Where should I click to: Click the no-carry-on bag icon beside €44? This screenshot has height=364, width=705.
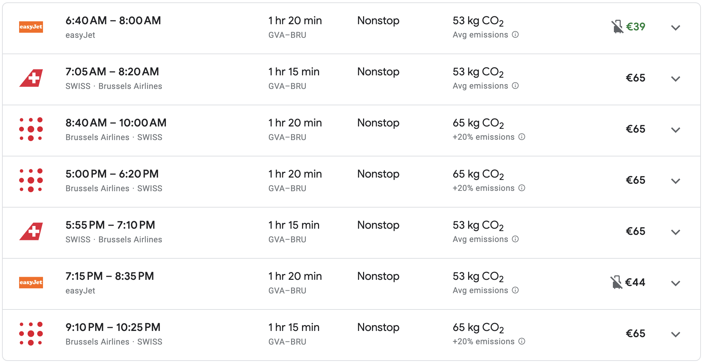pos(616,282)
